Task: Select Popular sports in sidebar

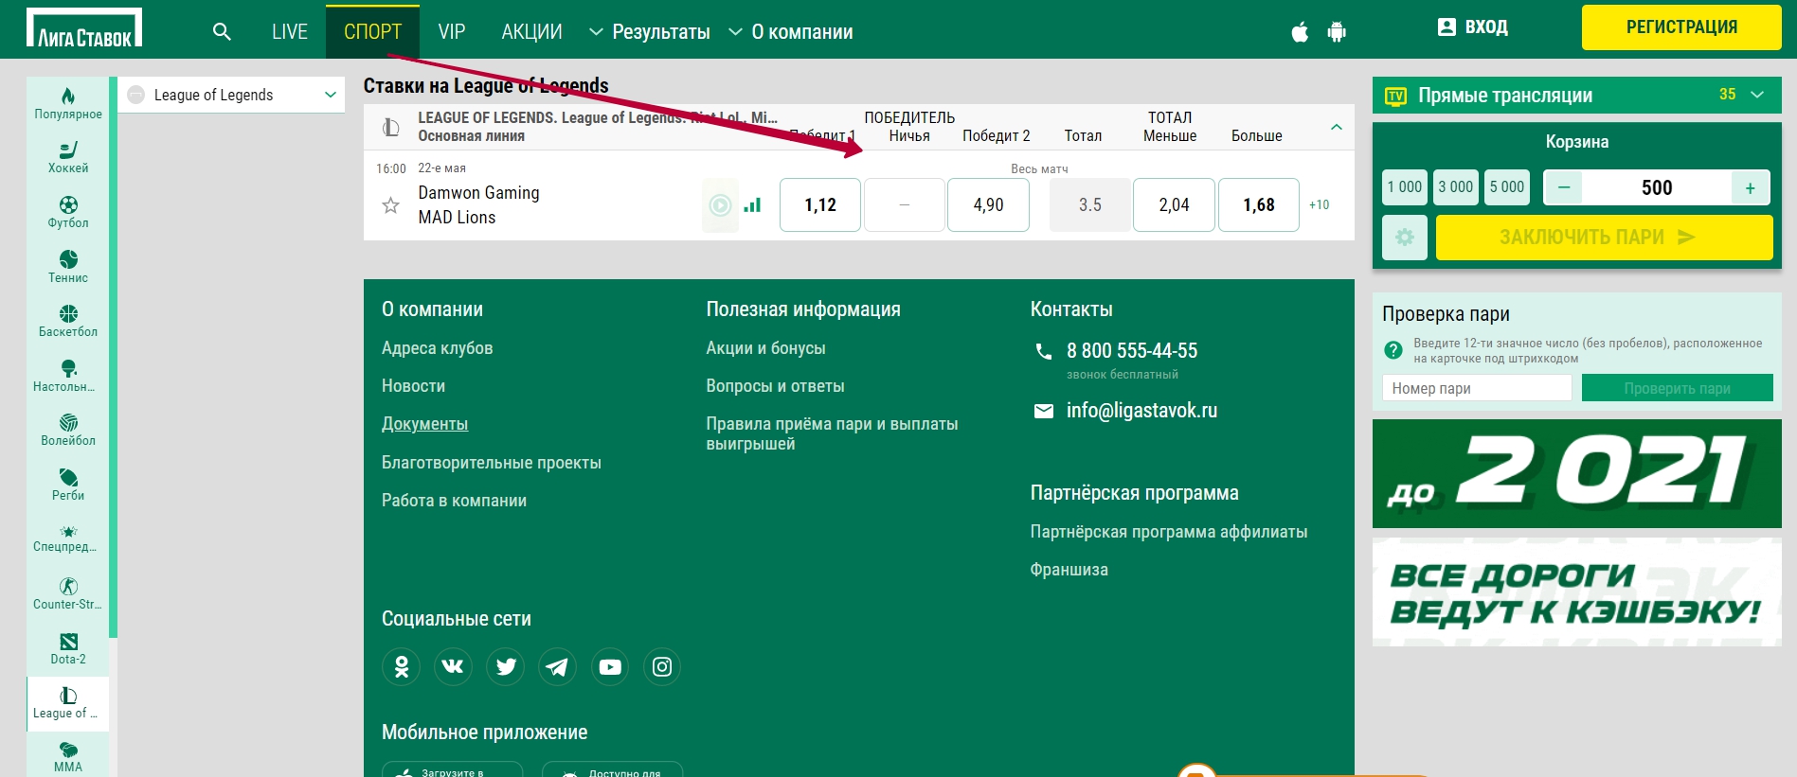Action: [68, 103]
